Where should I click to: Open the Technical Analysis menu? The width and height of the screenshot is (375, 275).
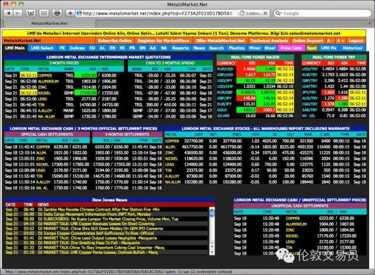point(269,40)
